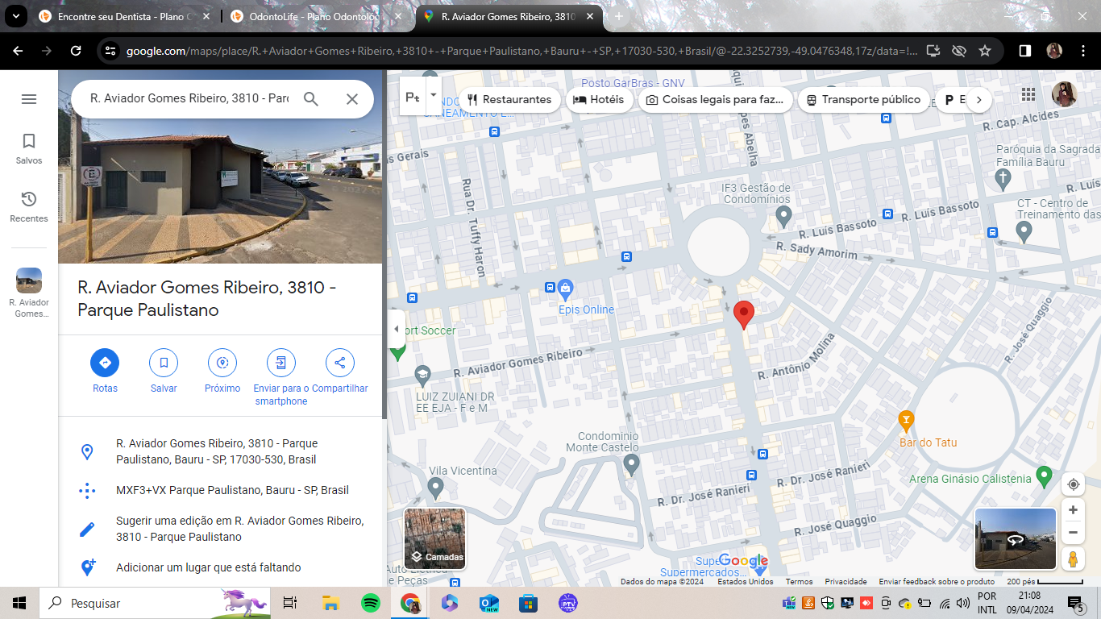
Task: Save the place with the Salvar button
Action: coord(164,371)
